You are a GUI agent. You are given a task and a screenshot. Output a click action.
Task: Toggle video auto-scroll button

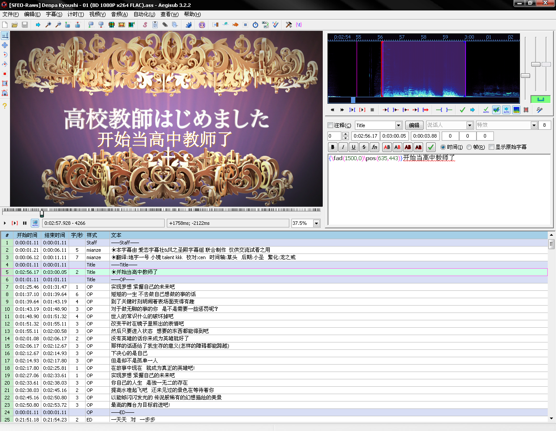click(35, 223)
